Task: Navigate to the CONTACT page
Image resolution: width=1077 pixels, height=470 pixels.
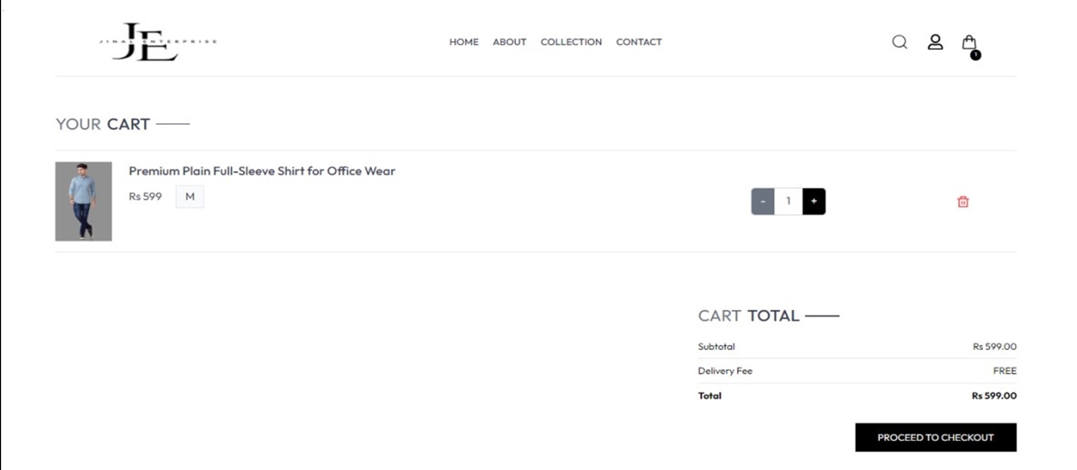Action: coord(639,42)
